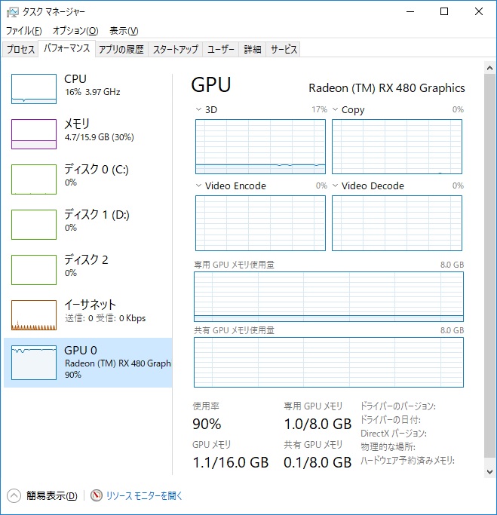Open the 3D engine graph dropdown
This screenshot has width=497, height=515.
198,109
